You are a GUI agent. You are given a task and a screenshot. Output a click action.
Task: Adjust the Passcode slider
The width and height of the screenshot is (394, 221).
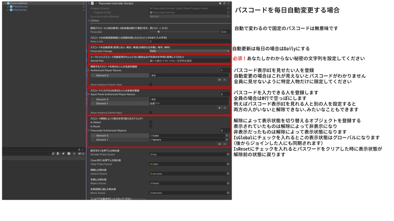coord(159,32)
